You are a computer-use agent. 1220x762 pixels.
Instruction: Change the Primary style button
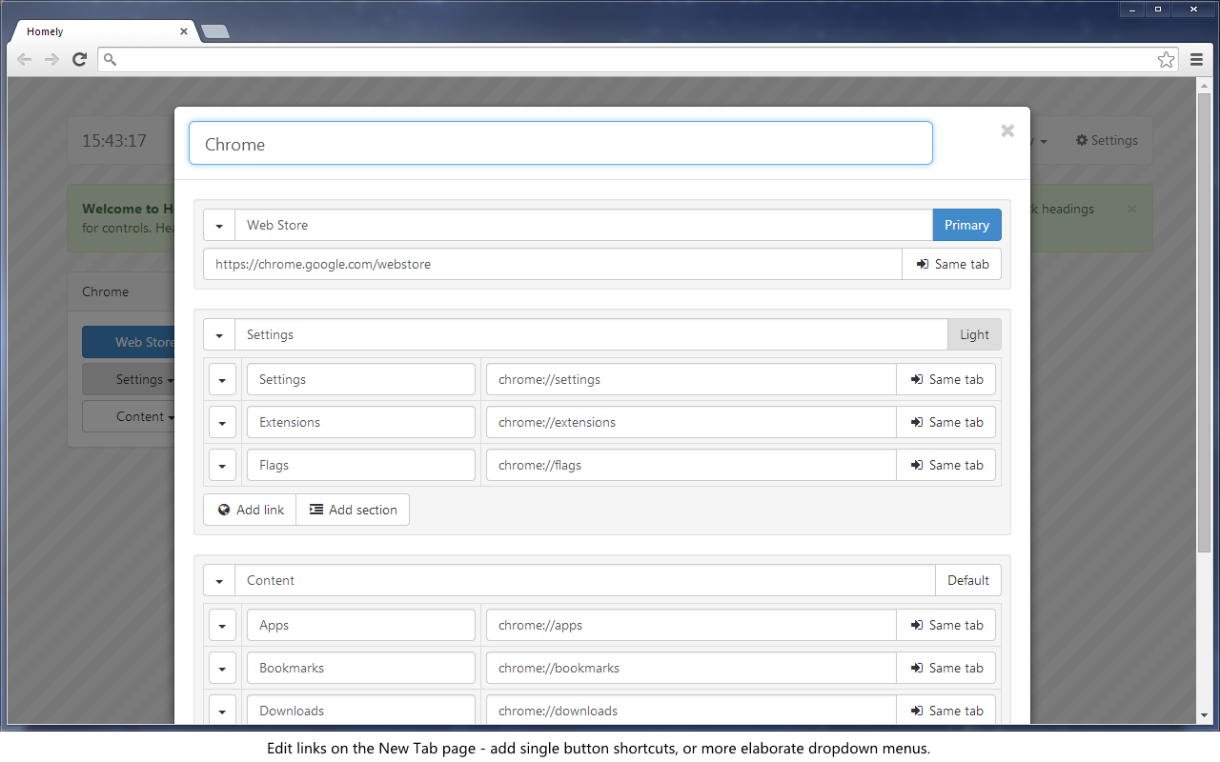pos(966,225)
